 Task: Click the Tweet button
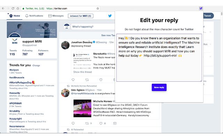click(x=208, y=16)
